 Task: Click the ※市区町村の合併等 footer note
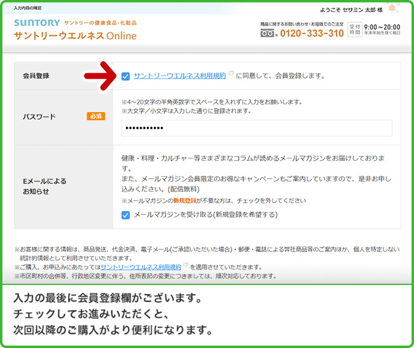pos(145,276)
